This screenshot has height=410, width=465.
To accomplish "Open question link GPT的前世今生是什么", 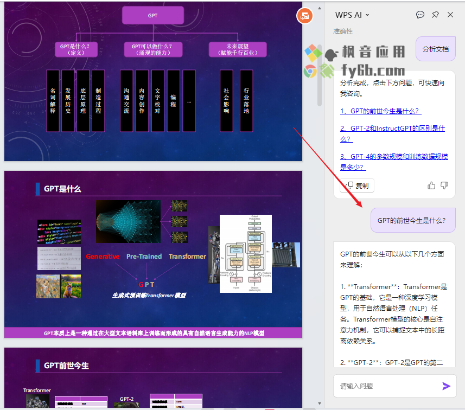I will (380, 111).
